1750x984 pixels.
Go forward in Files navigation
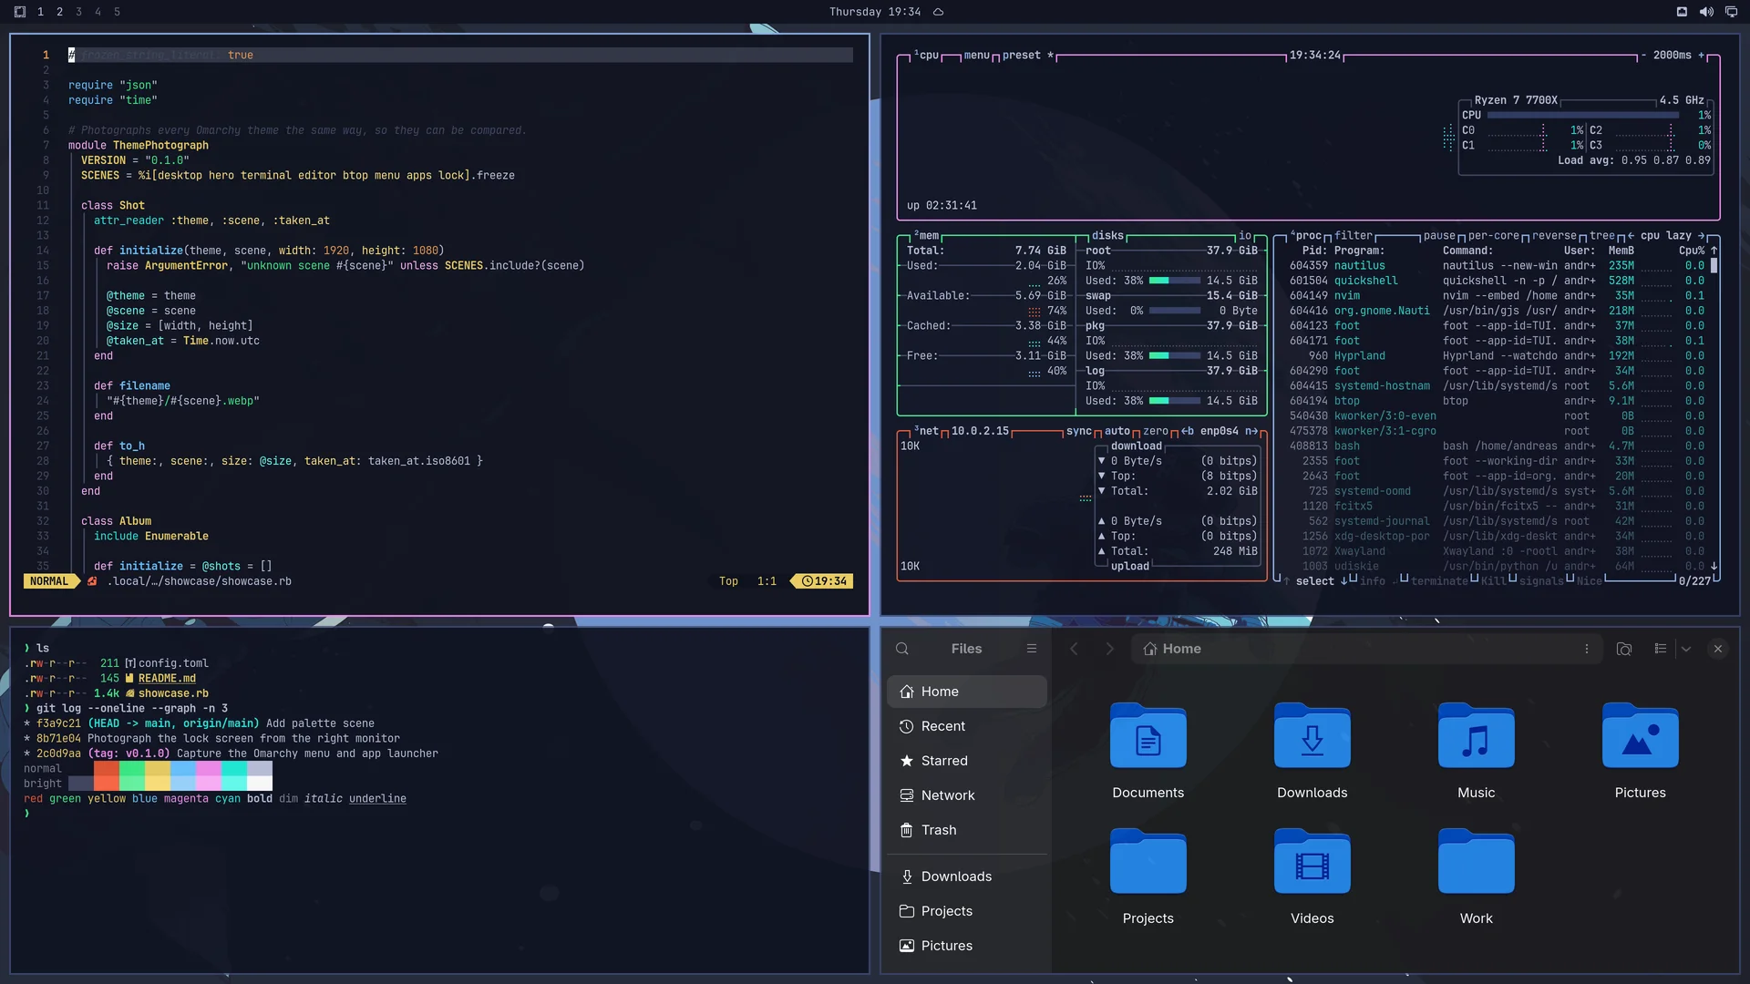pyautogui.click(x=1109, y=649)
